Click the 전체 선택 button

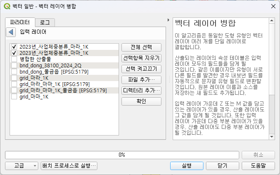[141, 47]
